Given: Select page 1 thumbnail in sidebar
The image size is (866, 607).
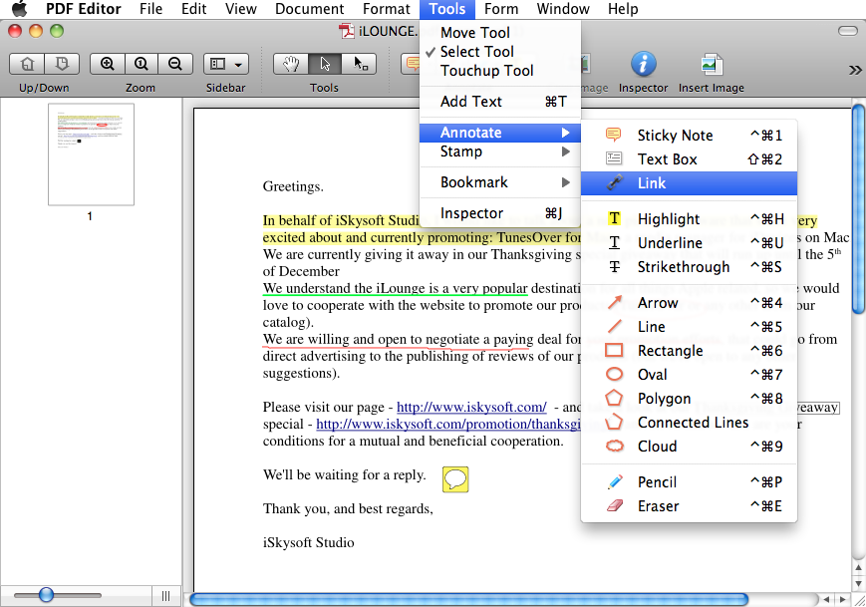Looking at the screenshot, I should point(91,153).
